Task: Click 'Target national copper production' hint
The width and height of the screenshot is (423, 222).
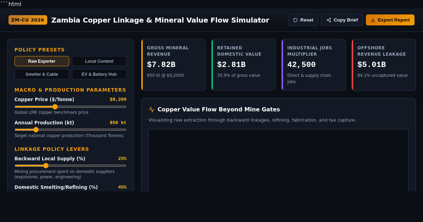Action: click(69, 136)
